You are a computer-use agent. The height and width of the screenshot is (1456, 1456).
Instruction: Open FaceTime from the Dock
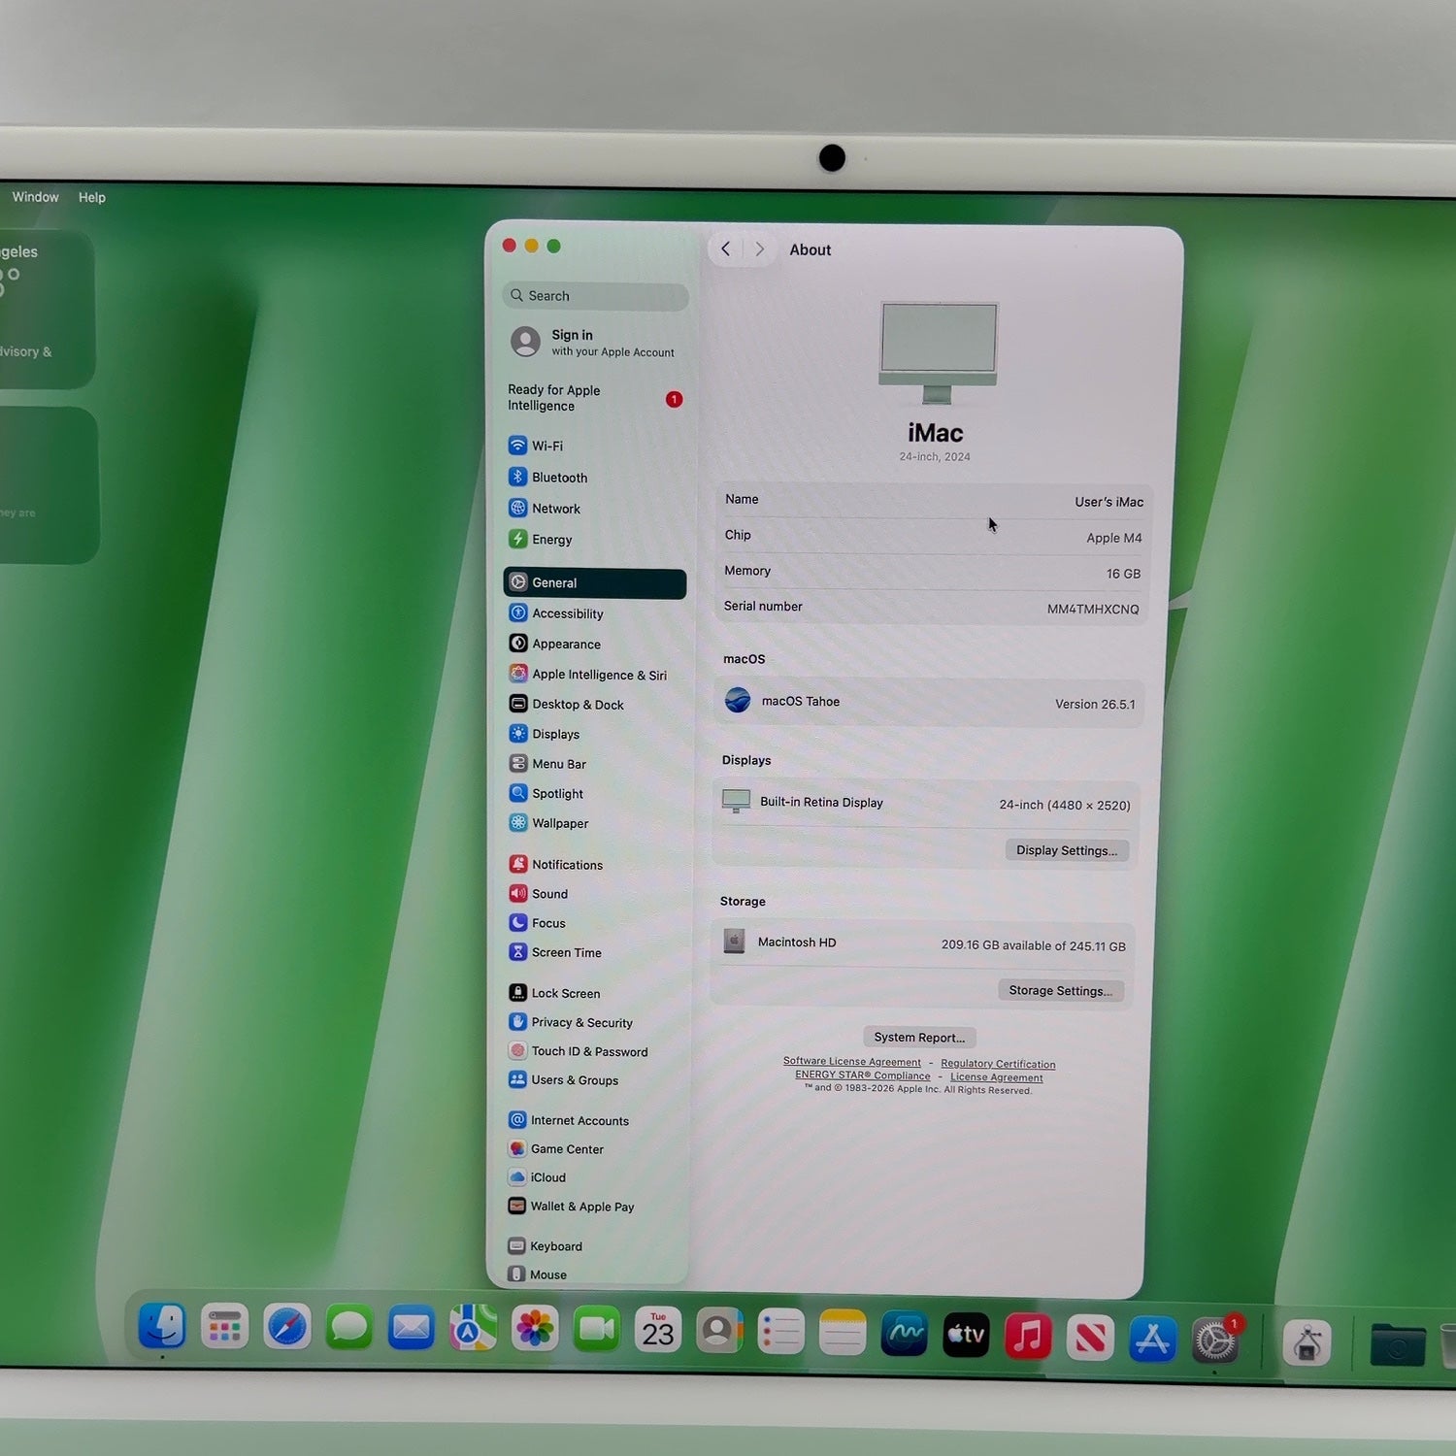(597, 1330)
